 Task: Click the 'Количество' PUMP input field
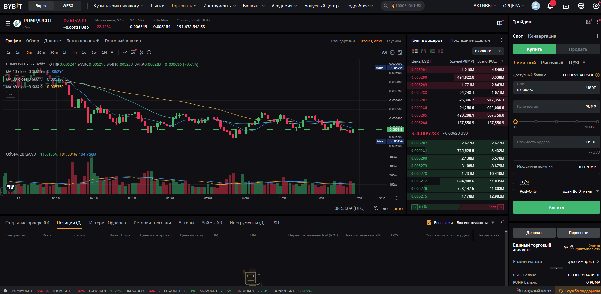click(x=556, y=107)
